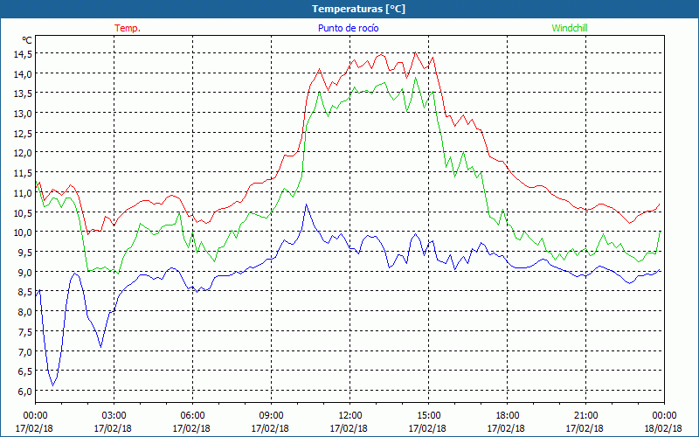
Task: Click the 8,5 y-axis value
Action: pyautogui.click(x=25, y=292)
